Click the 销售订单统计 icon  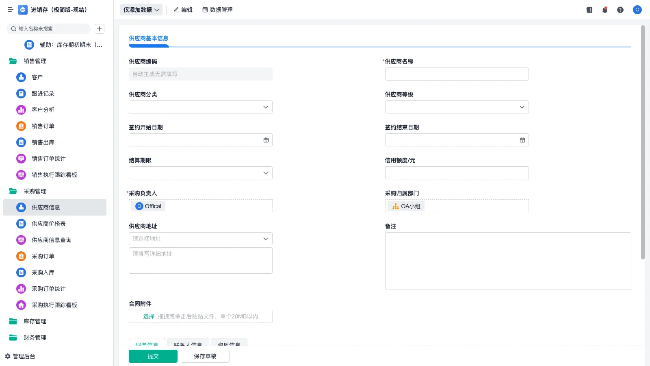pos(21,159)
